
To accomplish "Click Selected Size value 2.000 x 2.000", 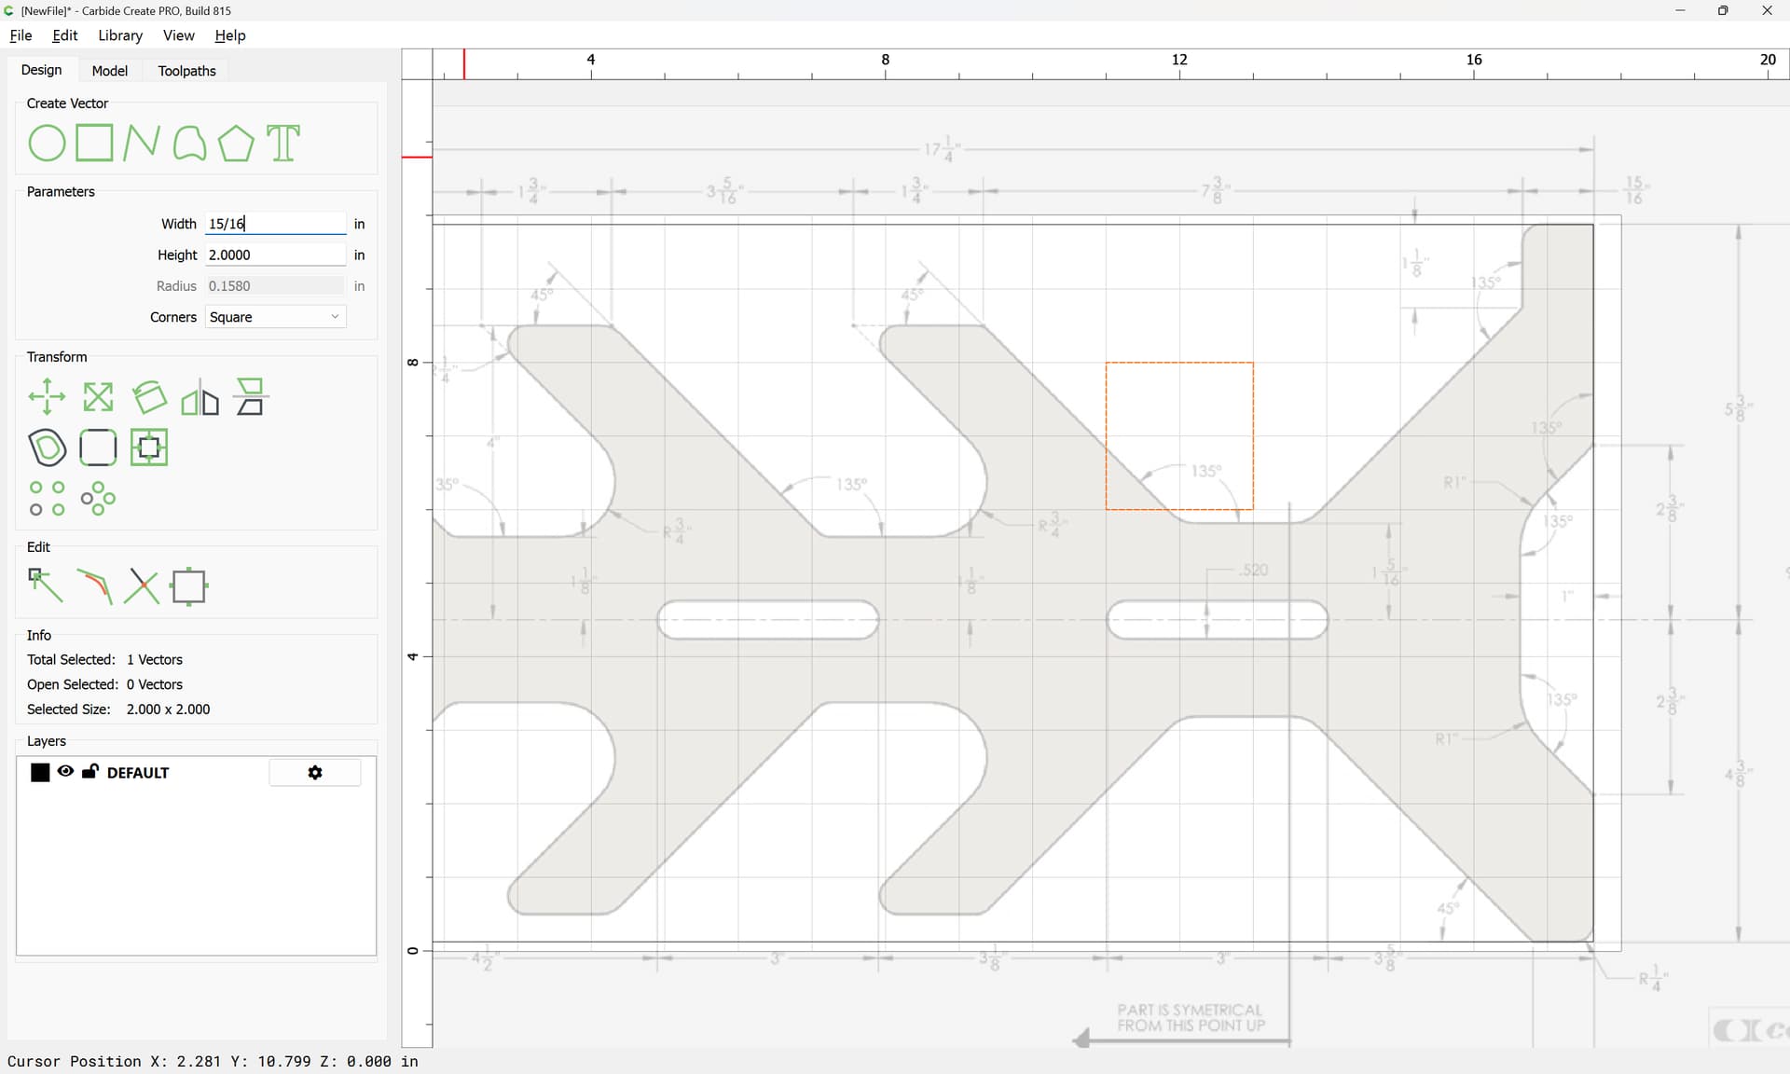I will click(168, 709).
